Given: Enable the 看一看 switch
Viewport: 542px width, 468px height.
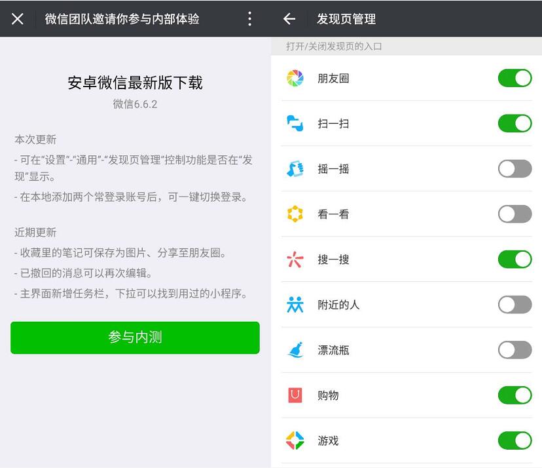Looking at the screenshot, I should (515, 214).
